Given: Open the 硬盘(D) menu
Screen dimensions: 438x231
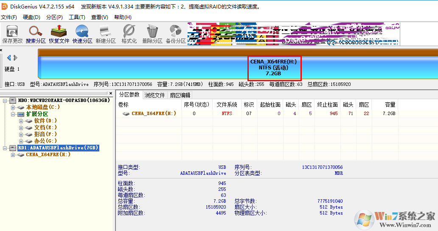Looking at the screenshot, I should click(31, 17).
